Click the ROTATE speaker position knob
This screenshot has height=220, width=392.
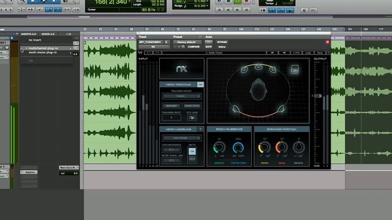point(299,147)
